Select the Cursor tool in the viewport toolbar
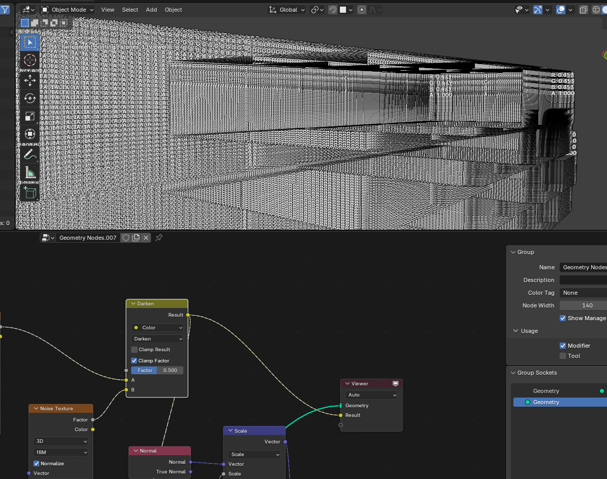607x479 pixels. (x=30, y=60)
